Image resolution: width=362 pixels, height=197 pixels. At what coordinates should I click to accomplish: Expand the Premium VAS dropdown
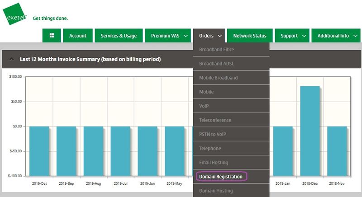click(x=168, y=36)
